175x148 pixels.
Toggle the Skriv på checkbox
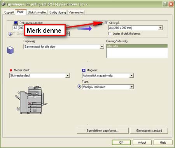[x=106, y=23]
